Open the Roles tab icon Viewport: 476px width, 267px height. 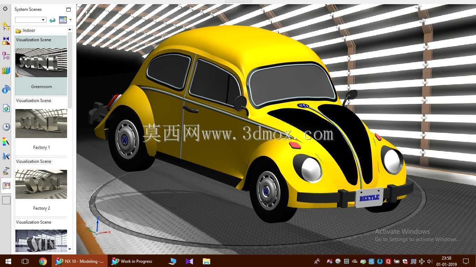[6, 171]
